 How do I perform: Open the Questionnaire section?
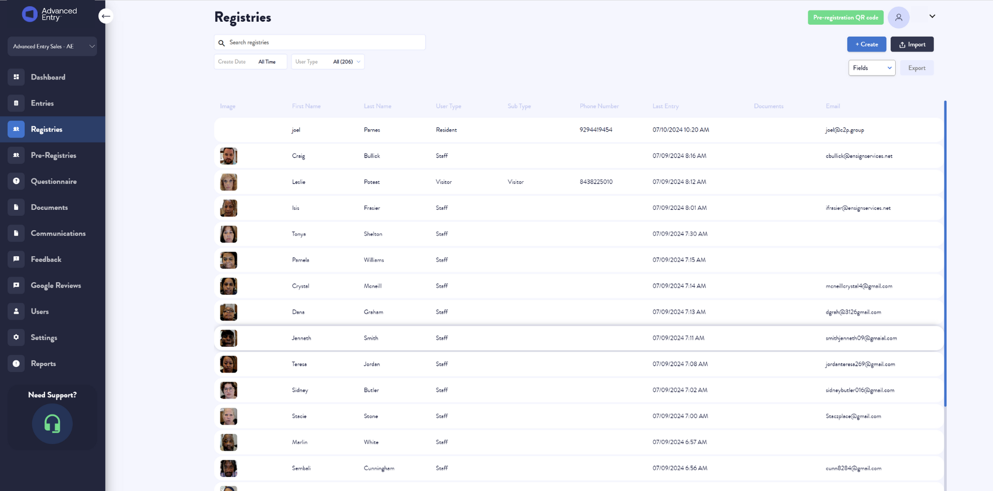coord(54,181)
